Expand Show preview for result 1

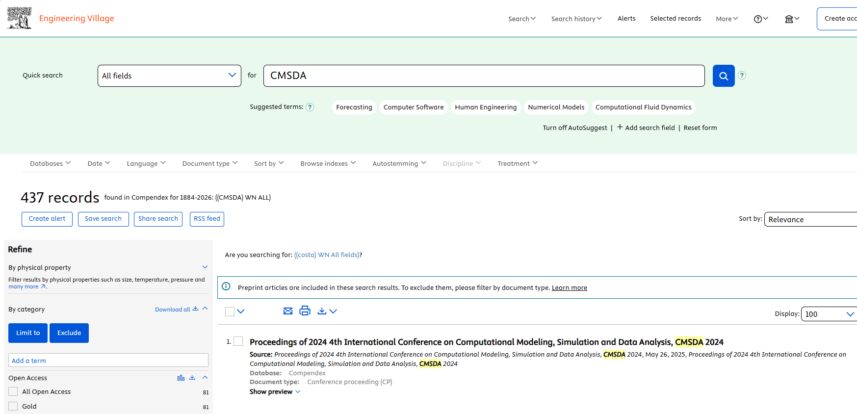tap(275, 391)
